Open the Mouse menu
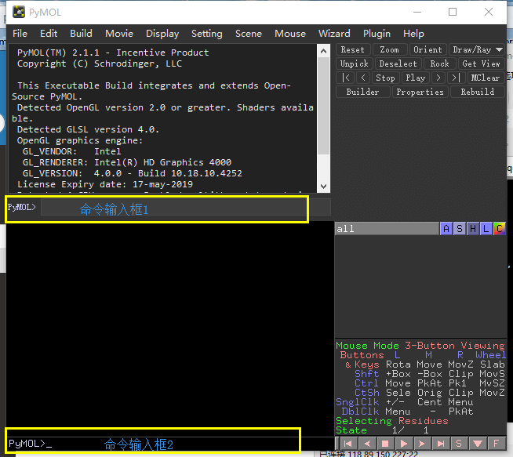The height and width of the screenshot is (457, 513). pyautogui.click(x=290, y=34)
